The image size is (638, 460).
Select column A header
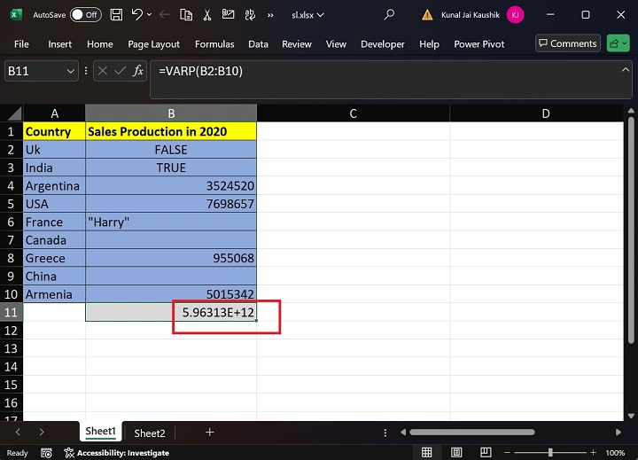[55, 113]
